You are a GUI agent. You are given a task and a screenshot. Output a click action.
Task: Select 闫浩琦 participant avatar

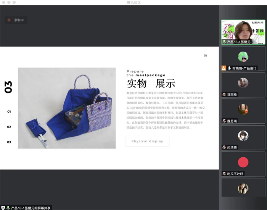243,136
